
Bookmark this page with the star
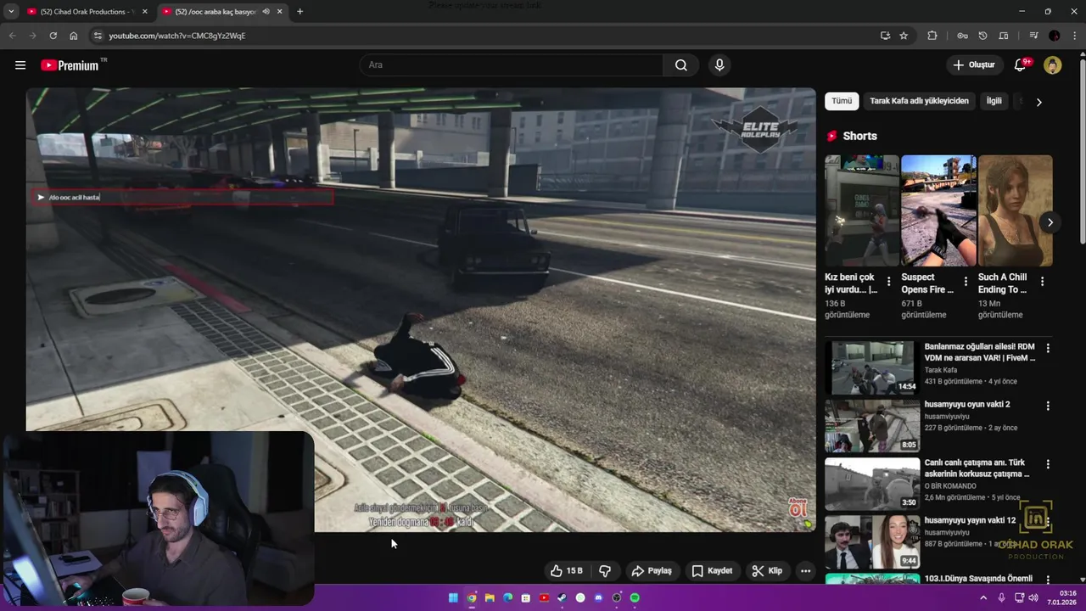(904, 36)
